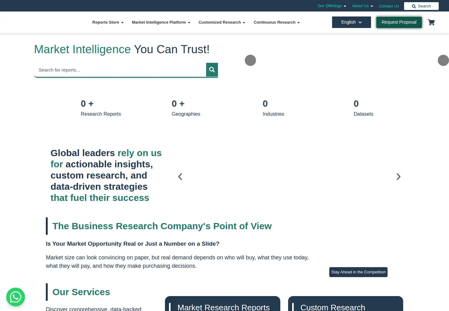Screen dimensions: 449x311
Task: Open the Custom Research card
Action: [345, 304]
